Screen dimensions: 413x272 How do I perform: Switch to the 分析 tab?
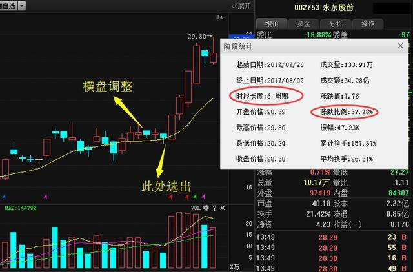pos(336,24)
